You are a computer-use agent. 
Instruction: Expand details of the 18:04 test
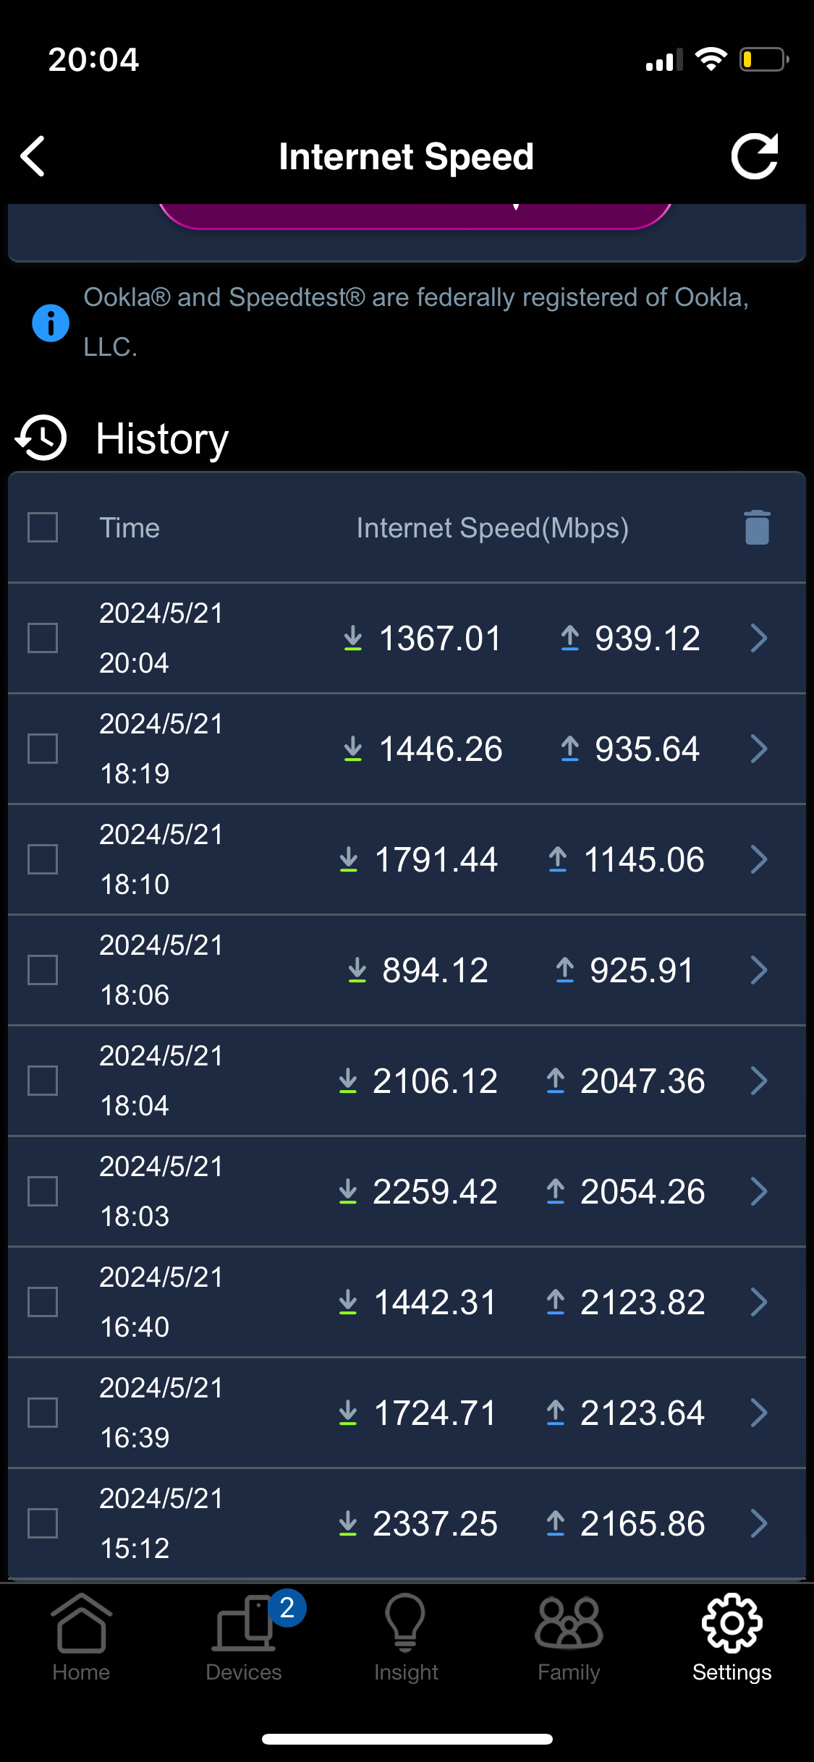(759, 1081)
